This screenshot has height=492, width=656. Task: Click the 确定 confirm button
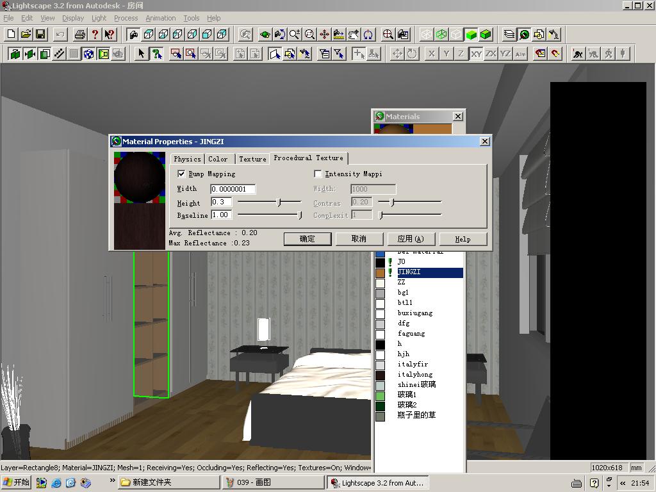(307, 239)
